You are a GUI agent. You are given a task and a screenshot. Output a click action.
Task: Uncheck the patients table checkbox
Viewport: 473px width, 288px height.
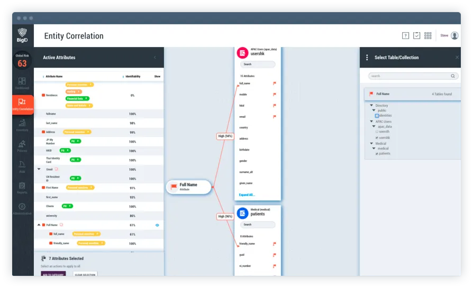(x=377, y=154)
